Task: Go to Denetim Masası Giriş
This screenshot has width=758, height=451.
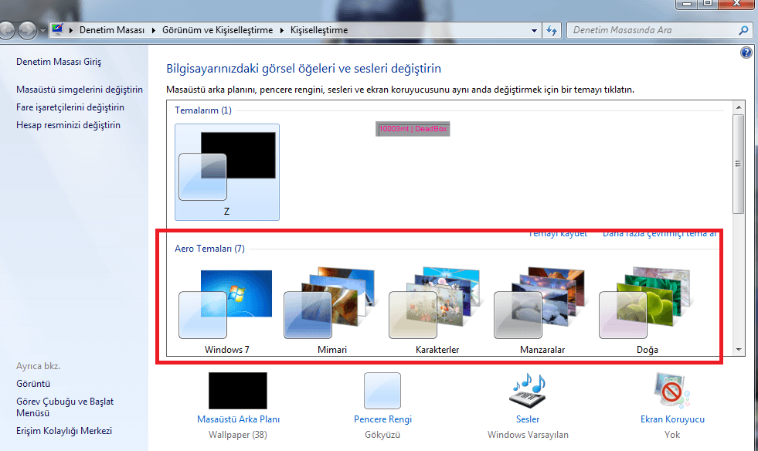Action: tap(59, 61)
